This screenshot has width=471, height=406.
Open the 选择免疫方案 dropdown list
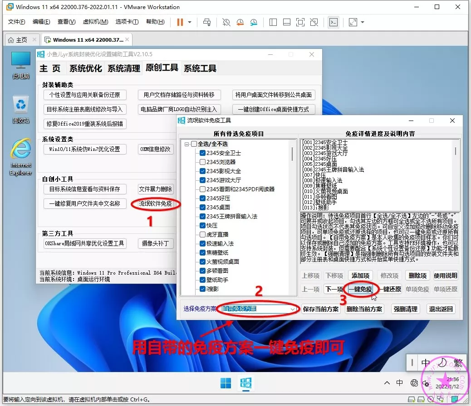click(x=293, y=309)
